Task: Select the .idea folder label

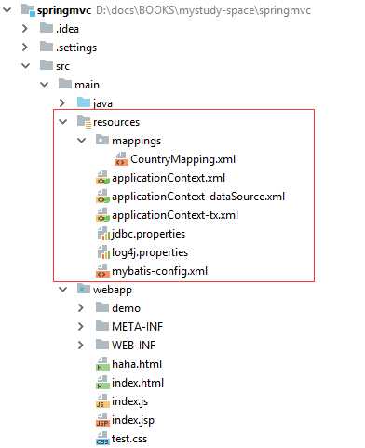Action: 67,29
